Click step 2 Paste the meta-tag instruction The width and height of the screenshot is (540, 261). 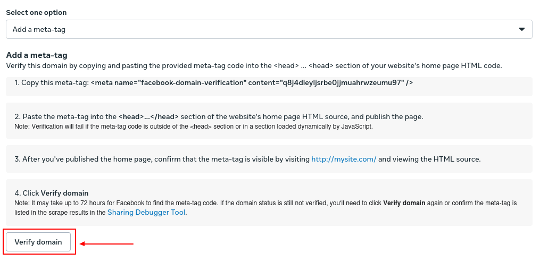pyautogui.click(x=219, y=116)
